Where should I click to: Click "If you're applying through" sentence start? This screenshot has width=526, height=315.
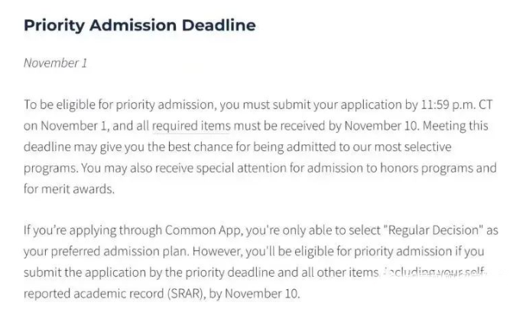tap(93, 231)
